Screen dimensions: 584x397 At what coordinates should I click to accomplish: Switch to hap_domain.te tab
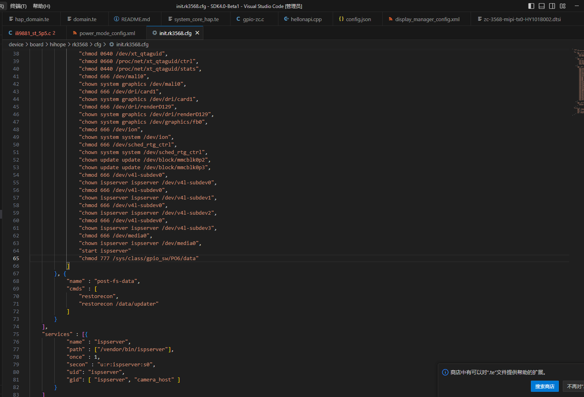coord(32,19)
